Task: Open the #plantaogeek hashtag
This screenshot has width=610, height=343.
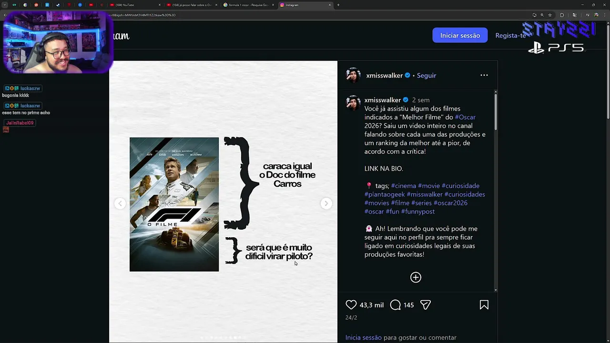Action: [x=385, y=194]
